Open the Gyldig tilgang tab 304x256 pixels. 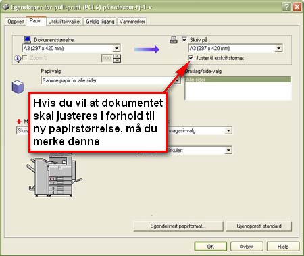pos(100,22)
